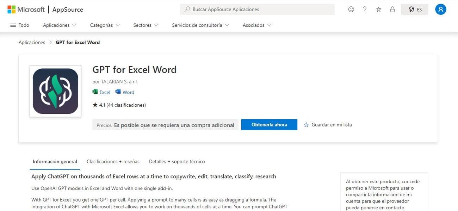This screenshot has width=458, height=211.
Task: Click the Apply ChatGPT on thousands heading
Action: [x=154, y=176]
